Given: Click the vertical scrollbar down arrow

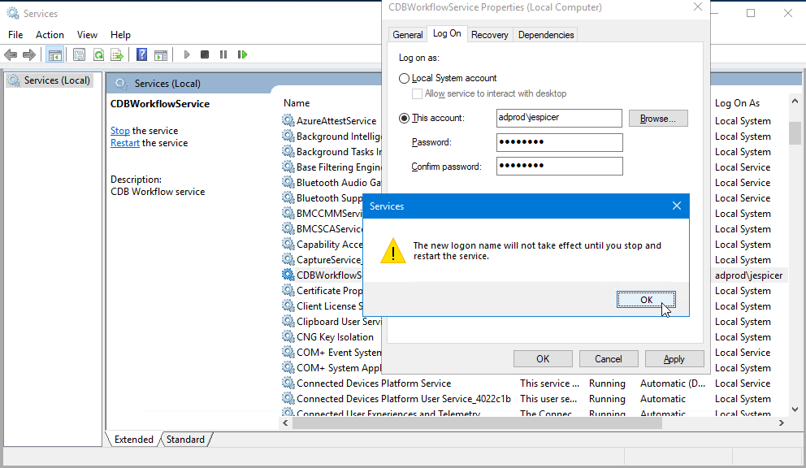Looking at the screenshot, I should coord(795,409).
